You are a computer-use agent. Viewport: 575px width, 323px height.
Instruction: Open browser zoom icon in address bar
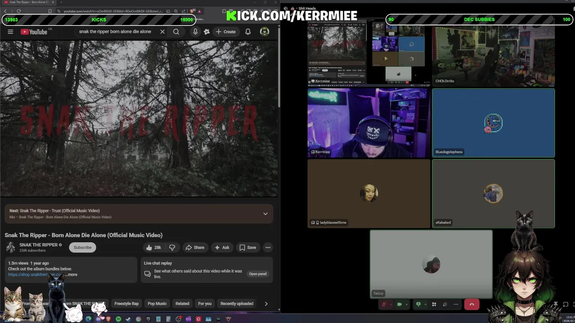coord(176,11)
